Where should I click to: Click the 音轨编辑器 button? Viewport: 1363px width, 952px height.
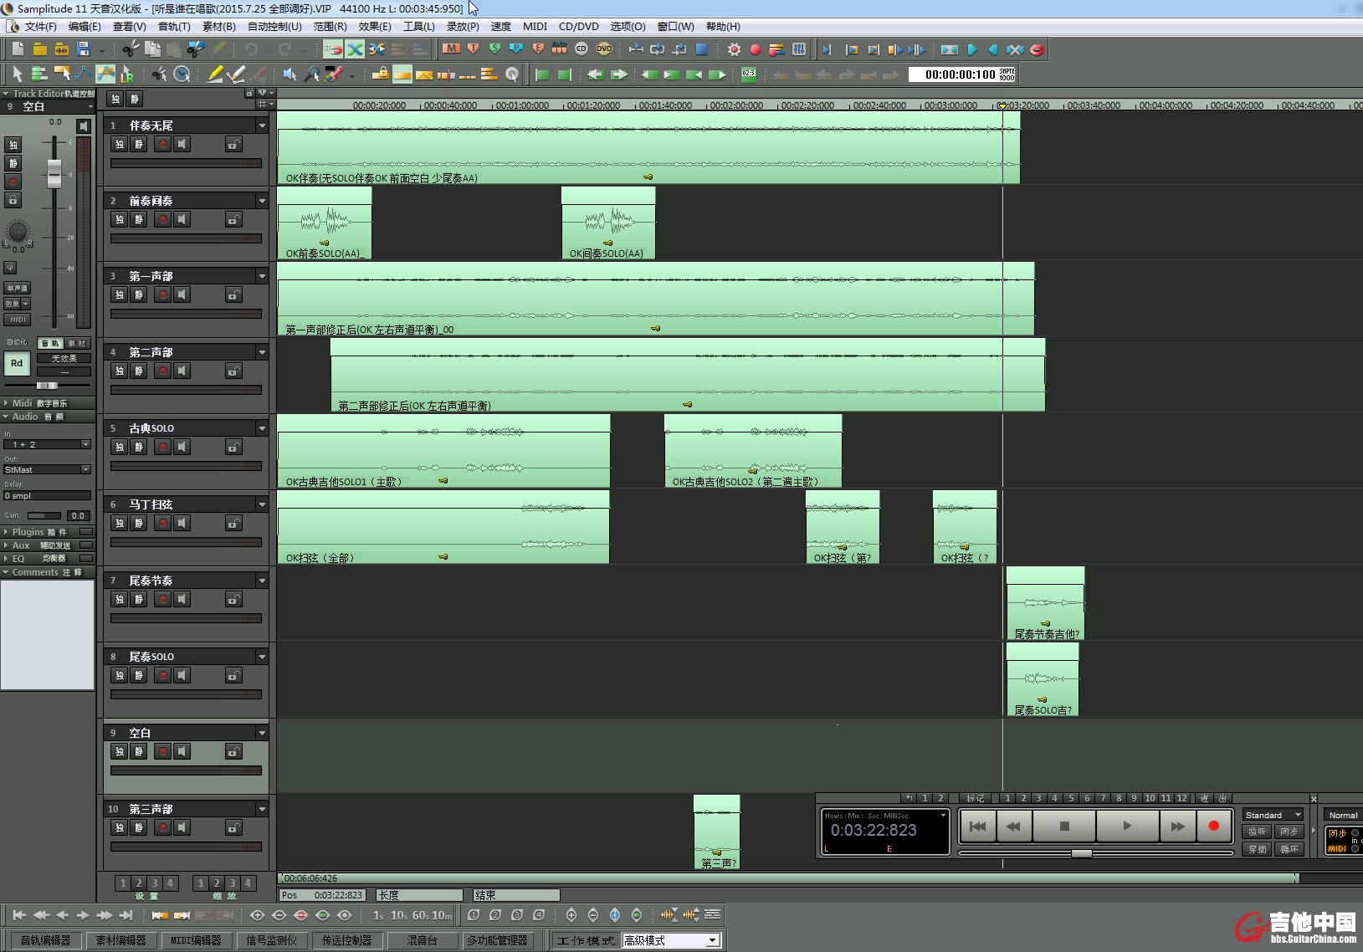pos(45,940)
